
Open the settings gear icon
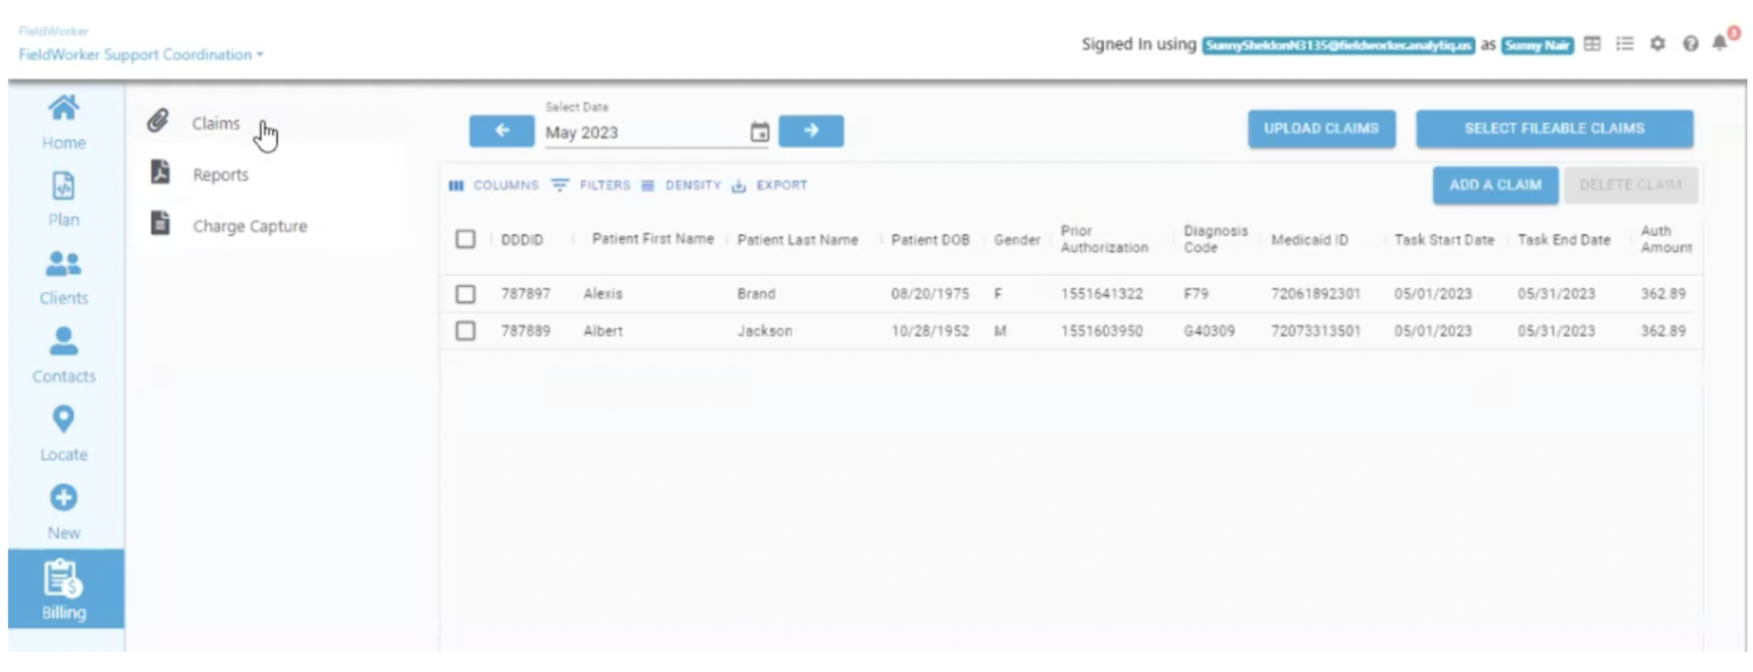point(1658,44)
